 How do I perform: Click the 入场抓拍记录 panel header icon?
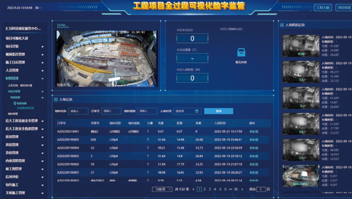(282, 25)
